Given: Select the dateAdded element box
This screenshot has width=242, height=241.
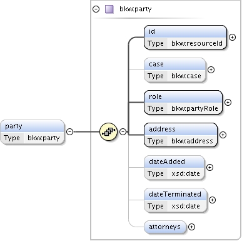Looking at the screenshot, I should coord(174,168).
